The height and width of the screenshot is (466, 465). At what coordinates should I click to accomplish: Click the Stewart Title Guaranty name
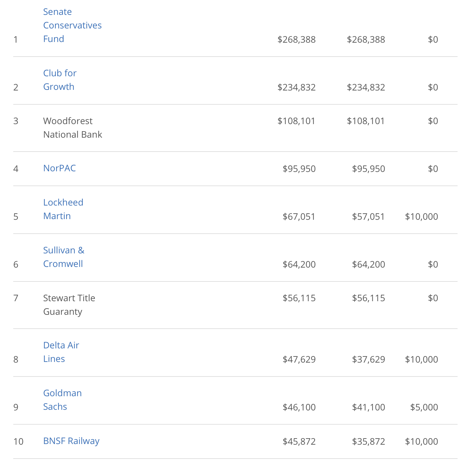(69, 305)
